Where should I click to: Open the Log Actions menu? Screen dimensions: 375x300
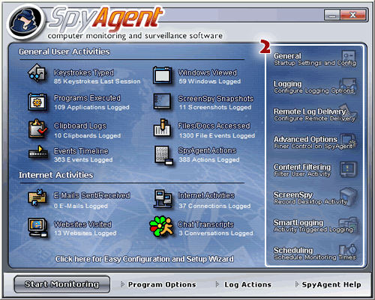click(x=247, y=284)
